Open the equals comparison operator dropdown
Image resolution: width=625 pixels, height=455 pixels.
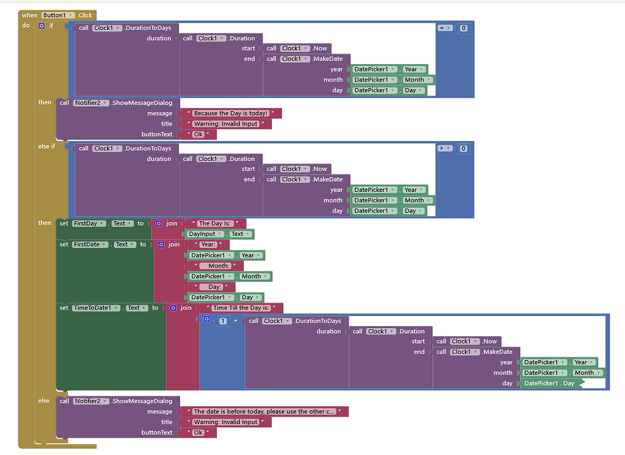[x=449, y=28]
